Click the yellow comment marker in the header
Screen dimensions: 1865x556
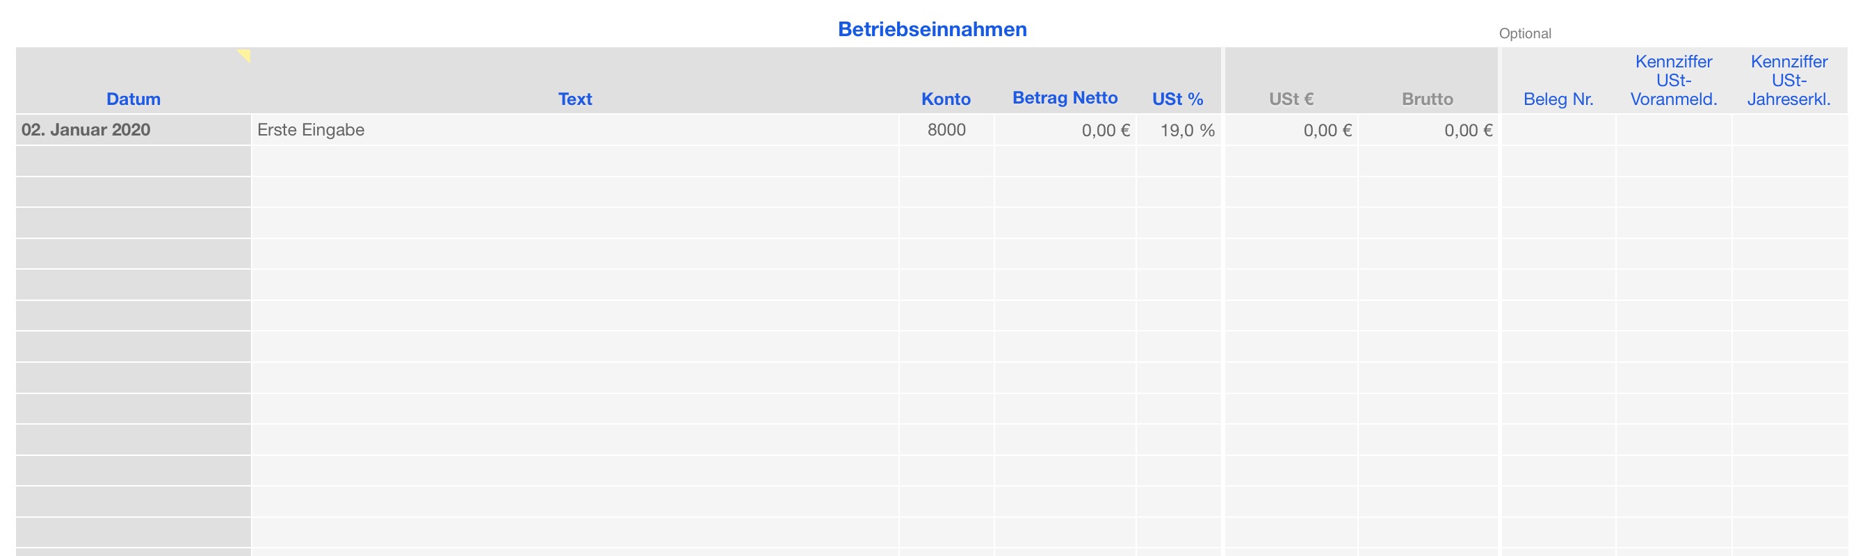point(245,55)
